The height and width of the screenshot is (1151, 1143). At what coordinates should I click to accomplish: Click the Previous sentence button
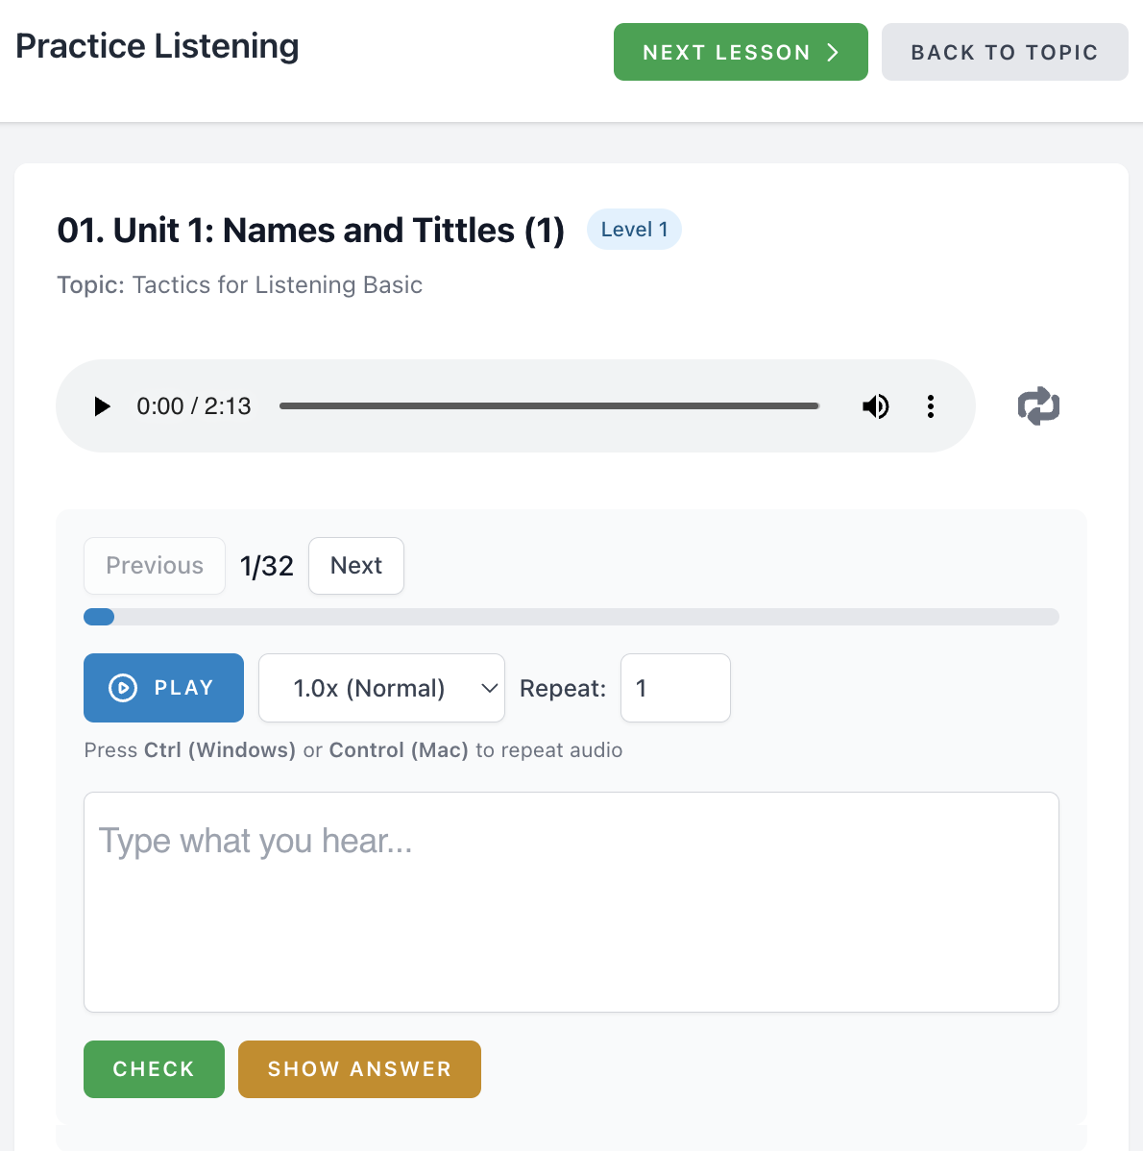click(x=155, y=566)
